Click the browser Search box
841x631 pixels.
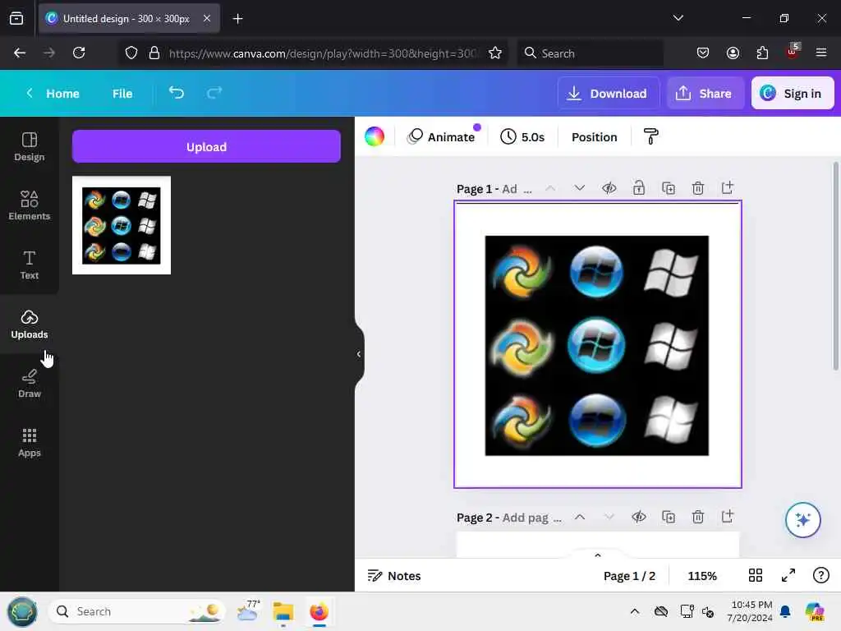point(590,53)
